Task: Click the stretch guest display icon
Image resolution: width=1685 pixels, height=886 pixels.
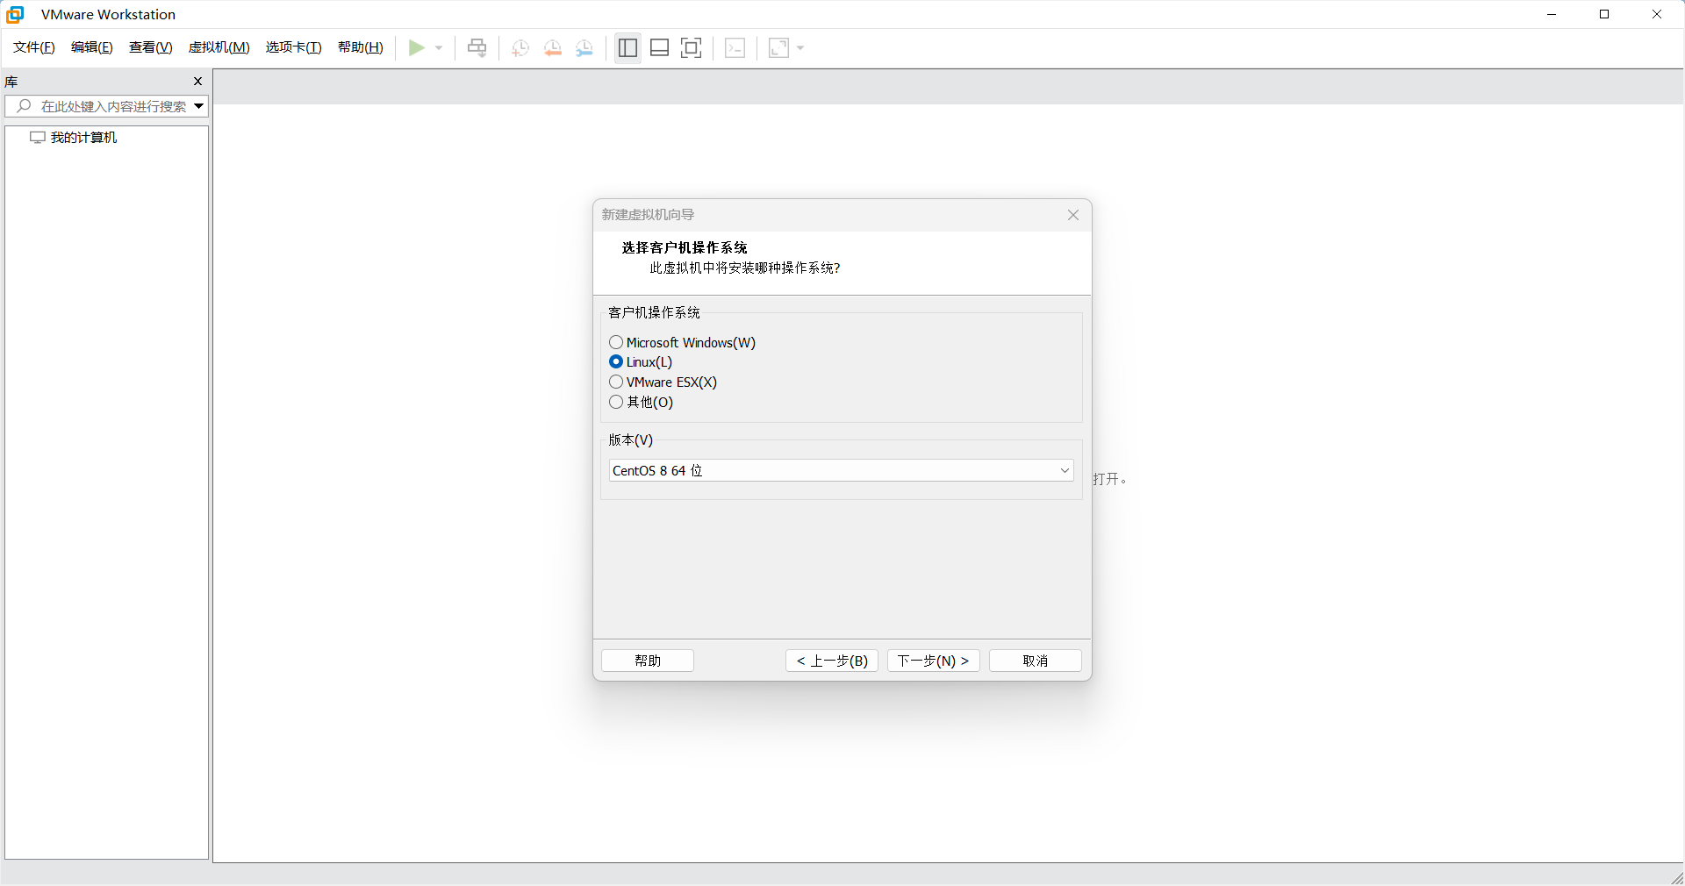Action: click(778, 47)
